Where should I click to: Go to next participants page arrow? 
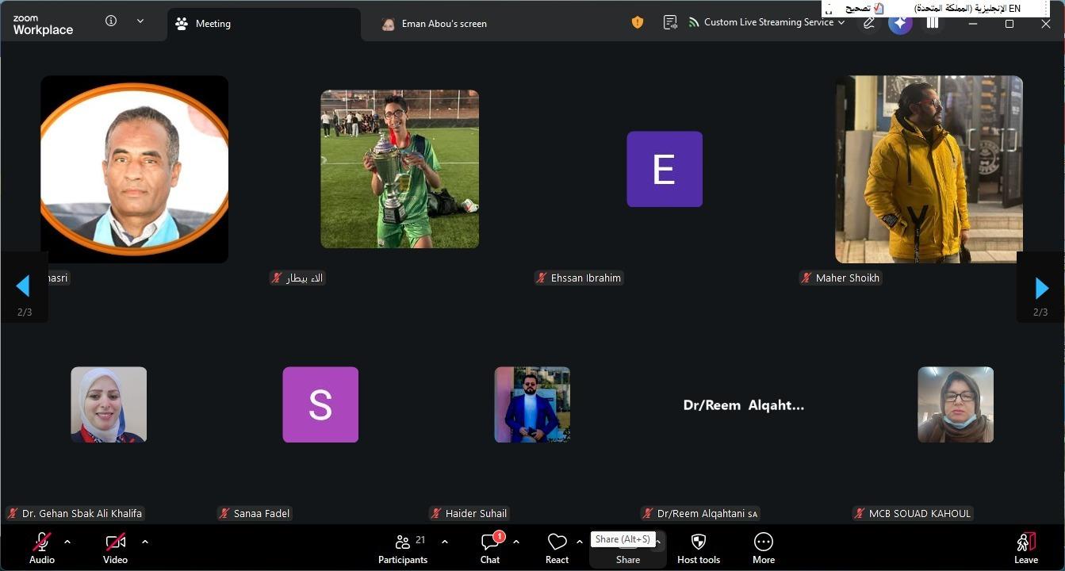1041,288
